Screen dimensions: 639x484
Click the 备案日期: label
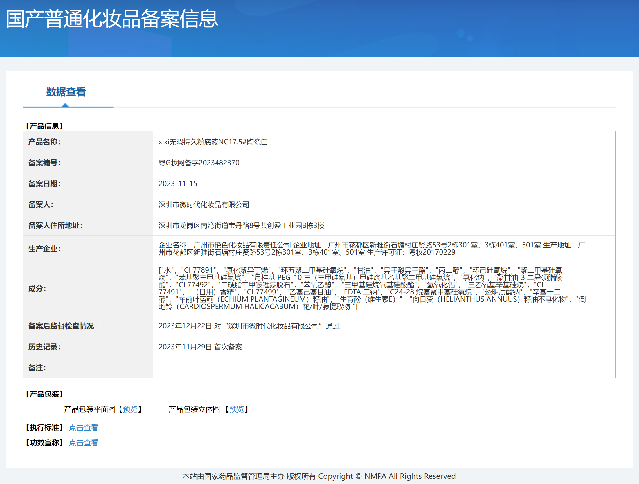point(44,183)
